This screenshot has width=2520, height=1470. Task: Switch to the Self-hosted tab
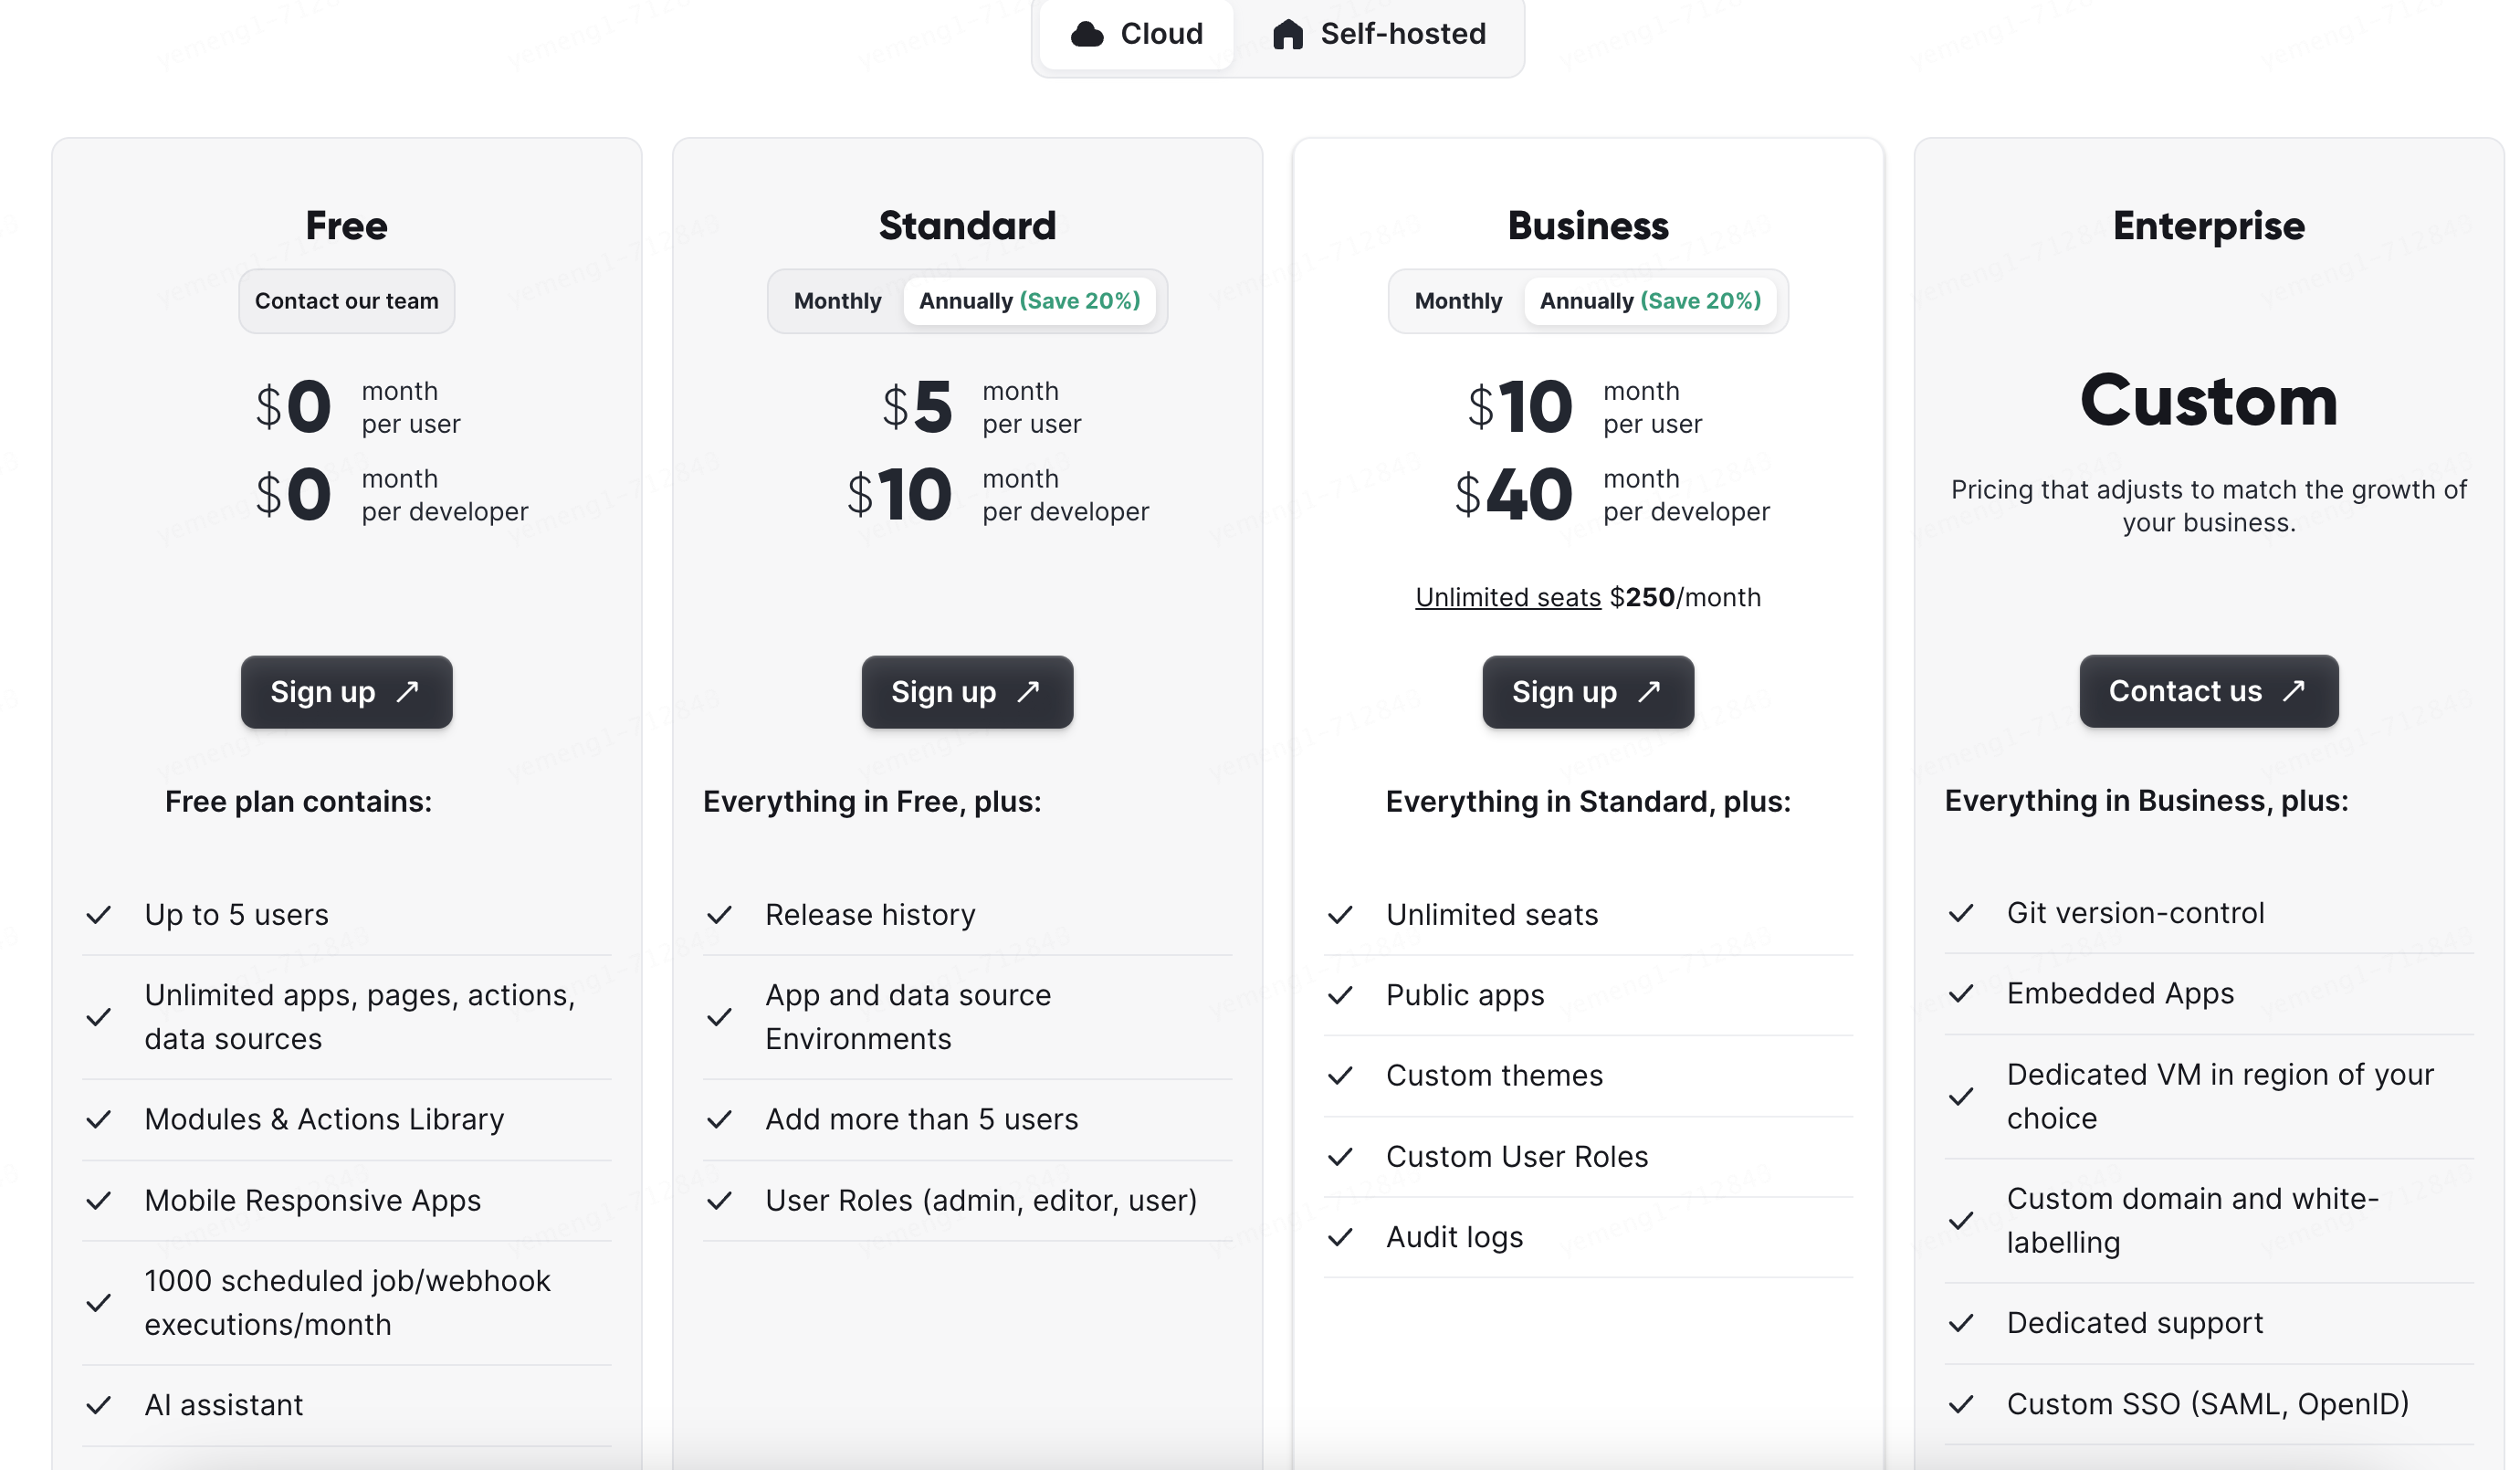coord(1380,35)
